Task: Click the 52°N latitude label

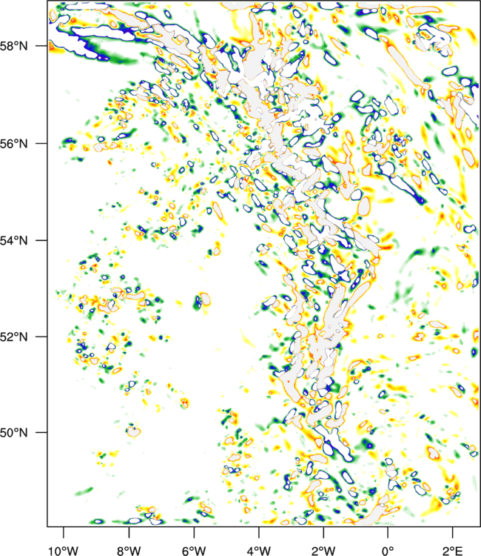Action: tap(14, 337)
